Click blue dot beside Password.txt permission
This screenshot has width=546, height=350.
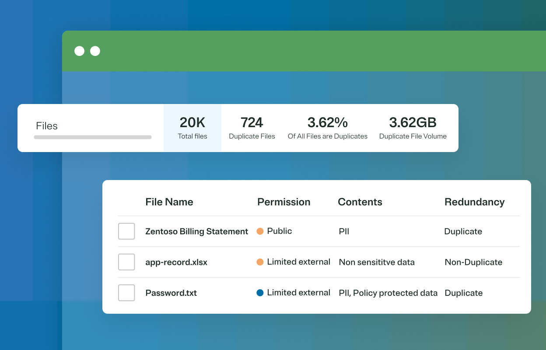[260, 293]
